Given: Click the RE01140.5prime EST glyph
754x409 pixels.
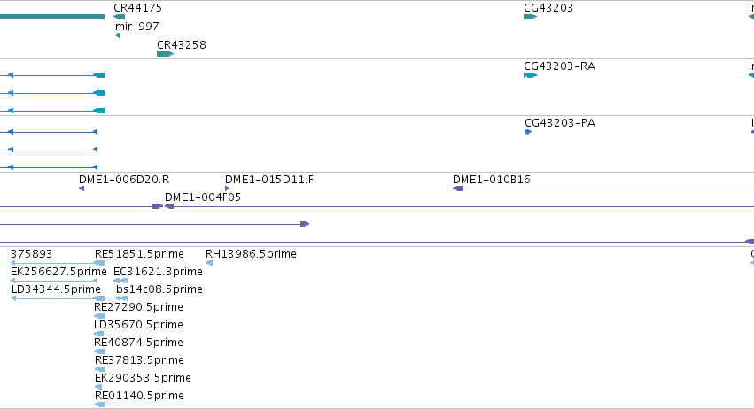Looking at the screenshot, I should 99,405.
